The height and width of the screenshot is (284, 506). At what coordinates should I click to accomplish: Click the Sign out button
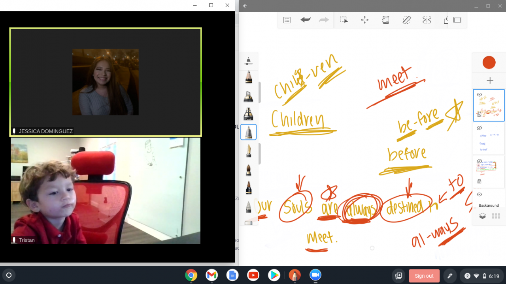(424, 276)
